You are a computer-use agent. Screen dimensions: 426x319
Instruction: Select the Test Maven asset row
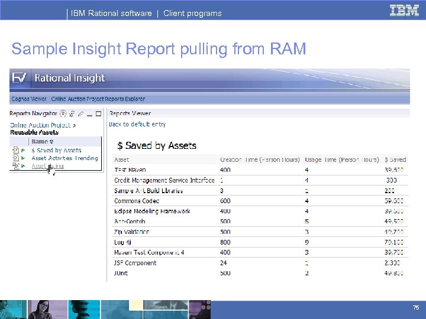(x=260, y=170)
